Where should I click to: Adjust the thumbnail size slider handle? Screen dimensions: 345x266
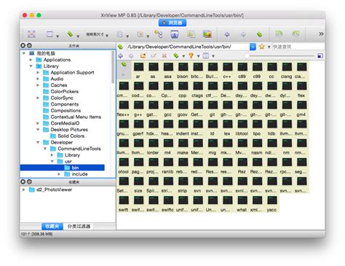247,56
